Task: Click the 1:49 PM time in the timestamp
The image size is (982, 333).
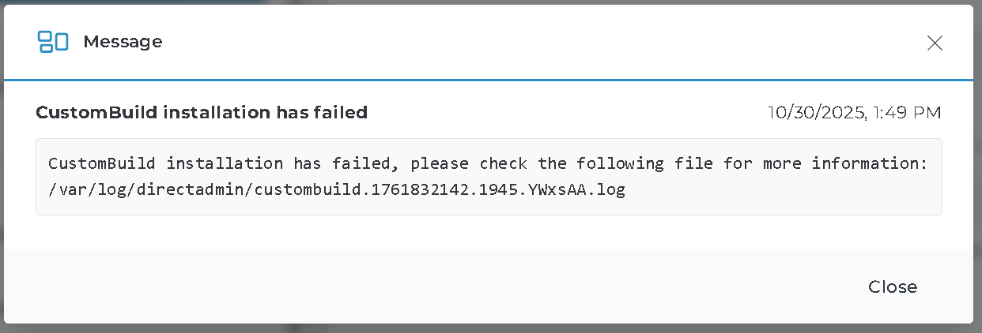Action: (907, 113)
